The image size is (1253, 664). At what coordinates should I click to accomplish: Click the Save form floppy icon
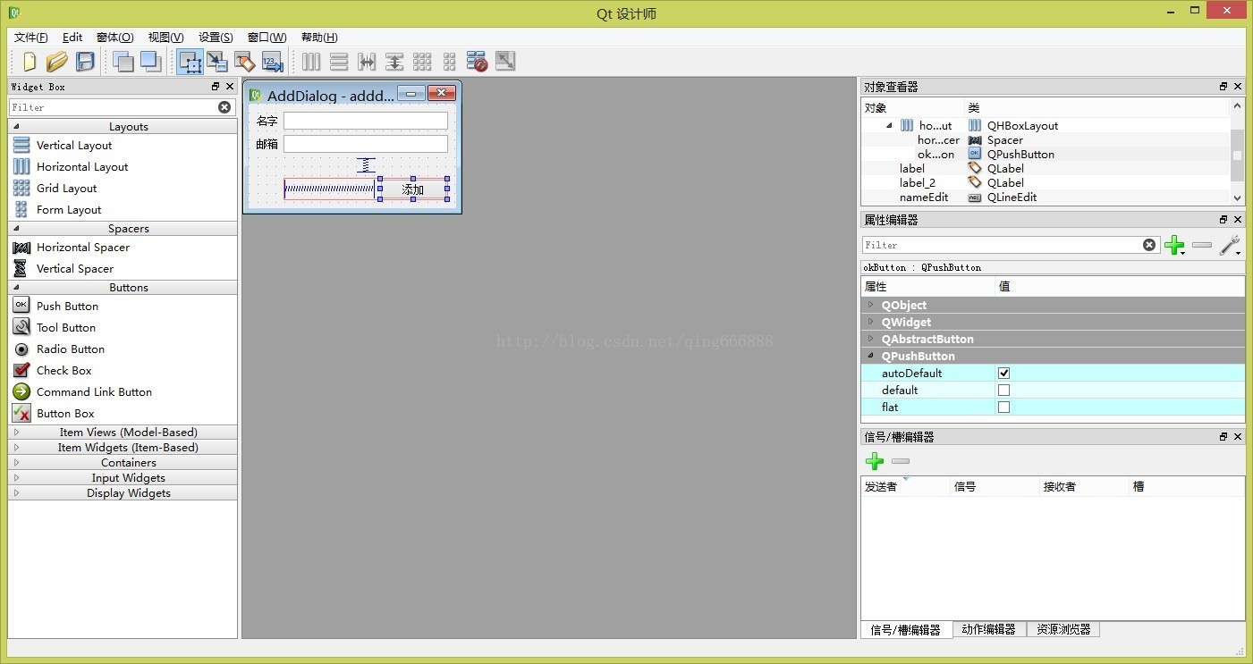[x=85, y=62]
